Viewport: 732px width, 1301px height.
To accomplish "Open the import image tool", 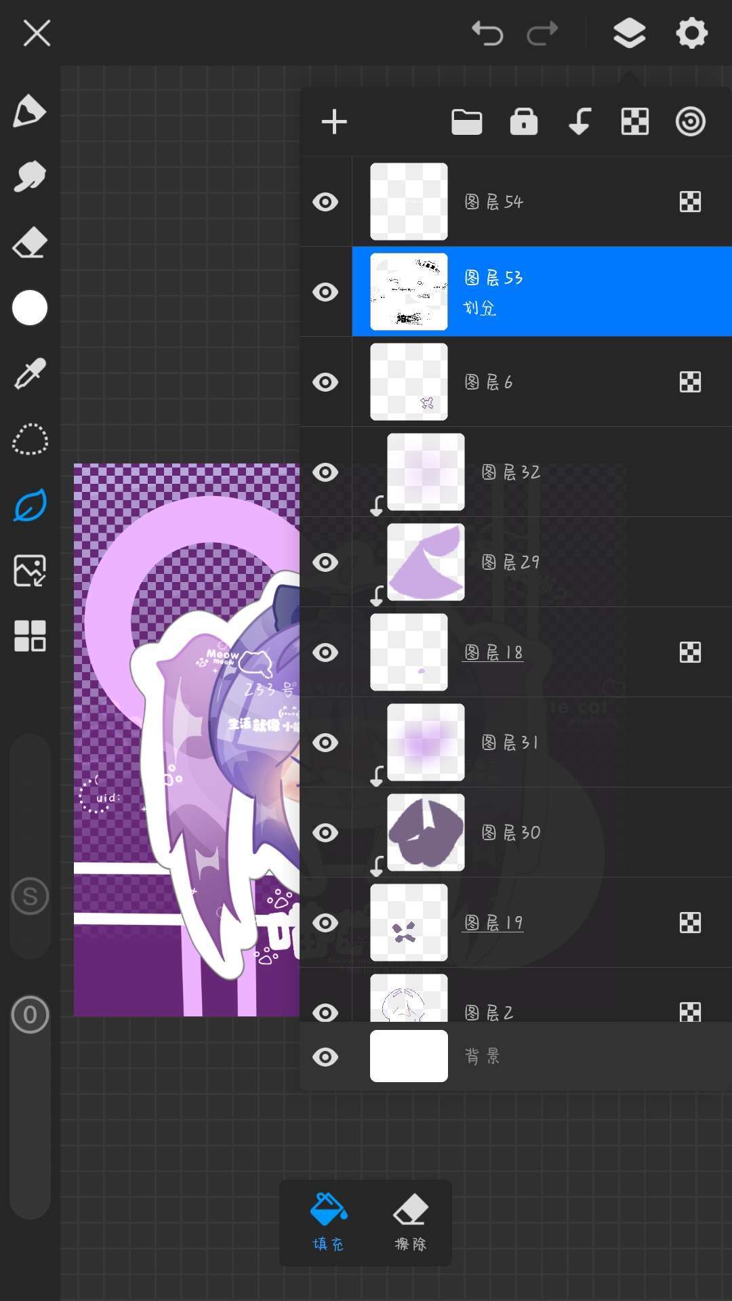I will pos(30,571).
